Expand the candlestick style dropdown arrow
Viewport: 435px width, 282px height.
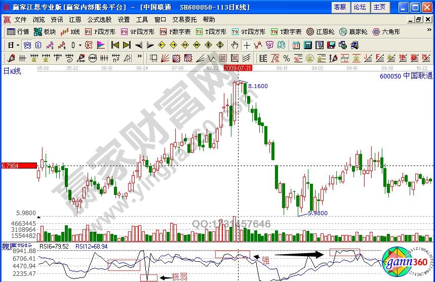tap(80, 45)
